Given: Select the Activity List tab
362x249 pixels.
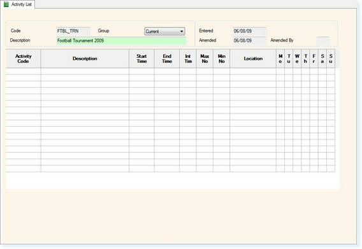Looking at the screenshot, I should [x=18, y=4].
